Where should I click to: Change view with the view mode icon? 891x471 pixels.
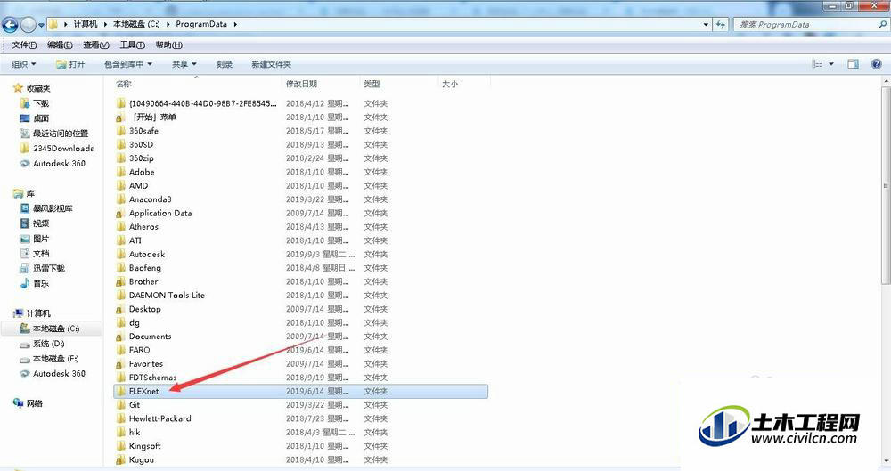coord(817,64)
